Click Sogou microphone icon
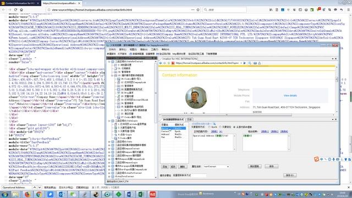This screenshot has width=352, height=198. [x=334, y=159]
